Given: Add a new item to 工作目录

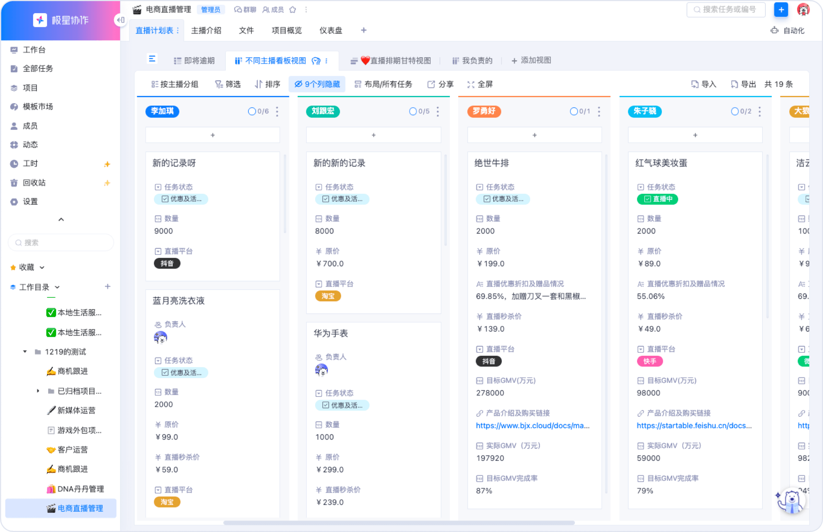Looking at the screenshot, I should click(108, 287).
